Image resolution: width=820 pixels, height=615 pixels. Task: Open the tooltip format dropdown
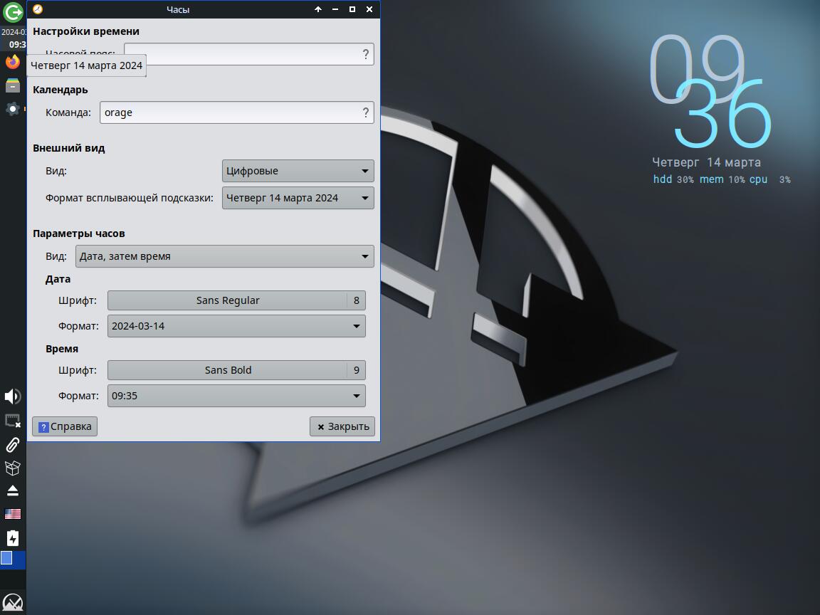tap(298, 198)
